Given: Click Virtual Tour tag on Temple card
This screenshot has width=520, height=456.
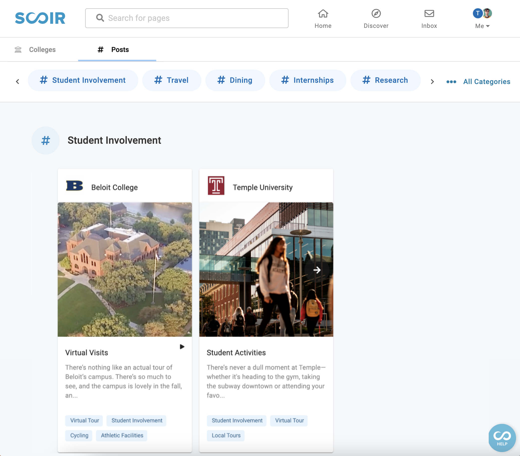Looking at the screenshot, I should 289,421.
